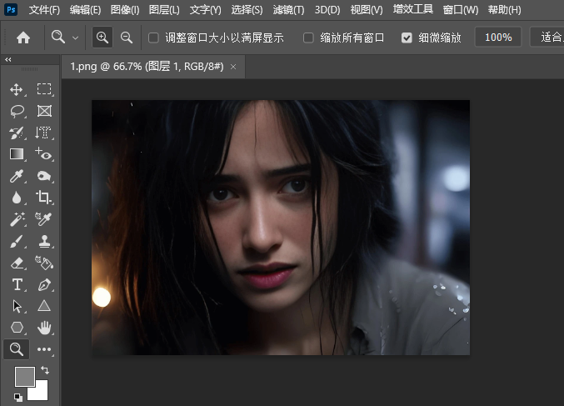Viewport: 564px width, 406px height.
Task: Select the Red Eye tool
Action: 44,154
